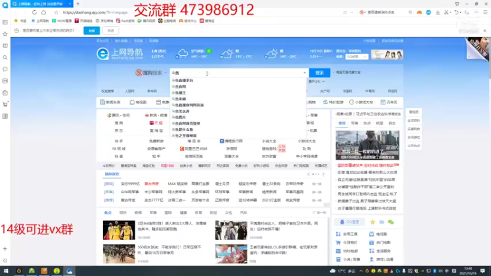Click the downloads arrow icon in the top toolbar
The image size is (491, 276).
(438, 12)
